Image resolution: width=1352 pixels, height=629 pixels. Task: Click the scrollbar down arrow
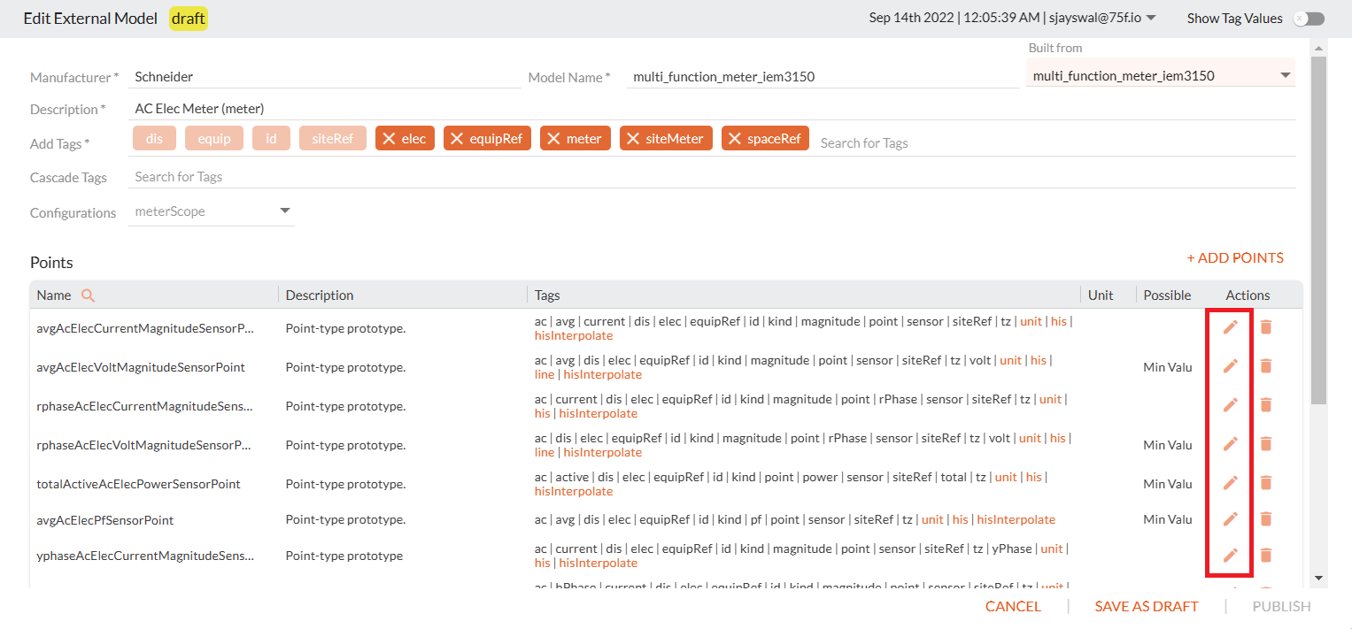(1318, 578)
